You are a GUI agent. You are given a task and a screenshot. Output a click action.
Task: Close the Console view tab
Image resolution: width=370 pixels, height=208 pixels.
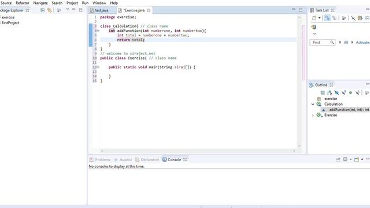[x=185, y=159]
